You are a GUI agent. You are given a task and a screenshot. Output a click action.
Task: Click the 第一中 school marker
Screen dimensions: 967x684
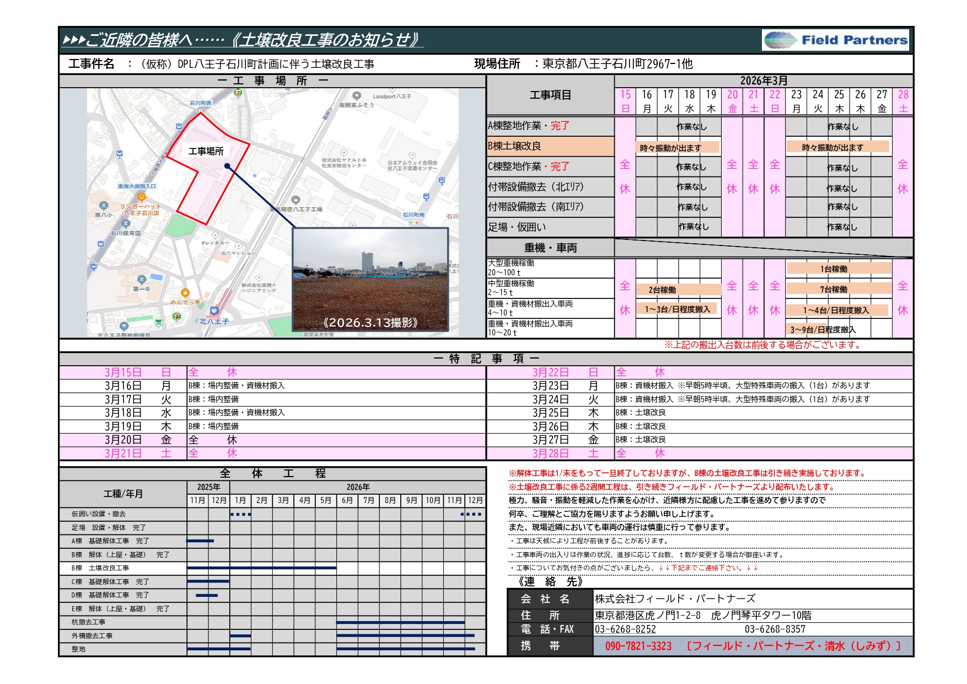click(142, 280)
